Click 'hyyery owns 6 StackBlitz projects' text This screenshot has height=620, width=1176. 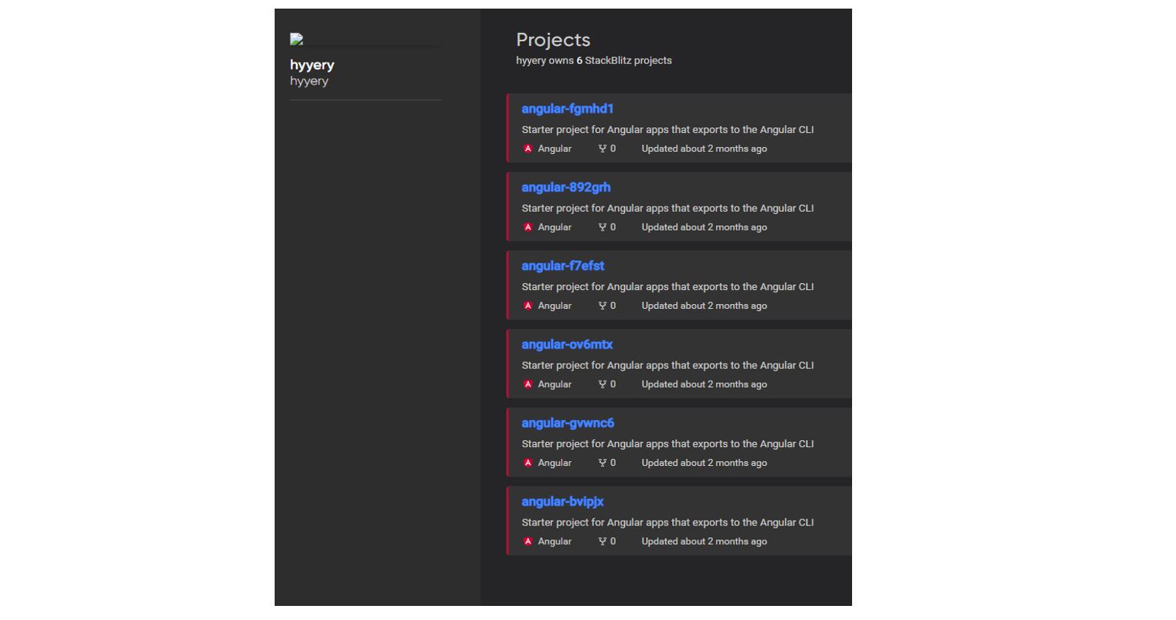point(594,60)
